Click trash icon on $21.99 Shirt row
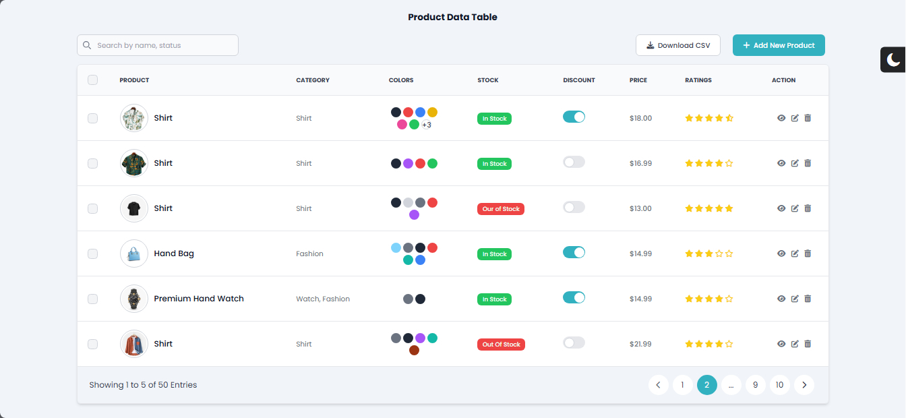Image resolution: width=906 pixels, height=418 pixels. (x=808, y=344)
